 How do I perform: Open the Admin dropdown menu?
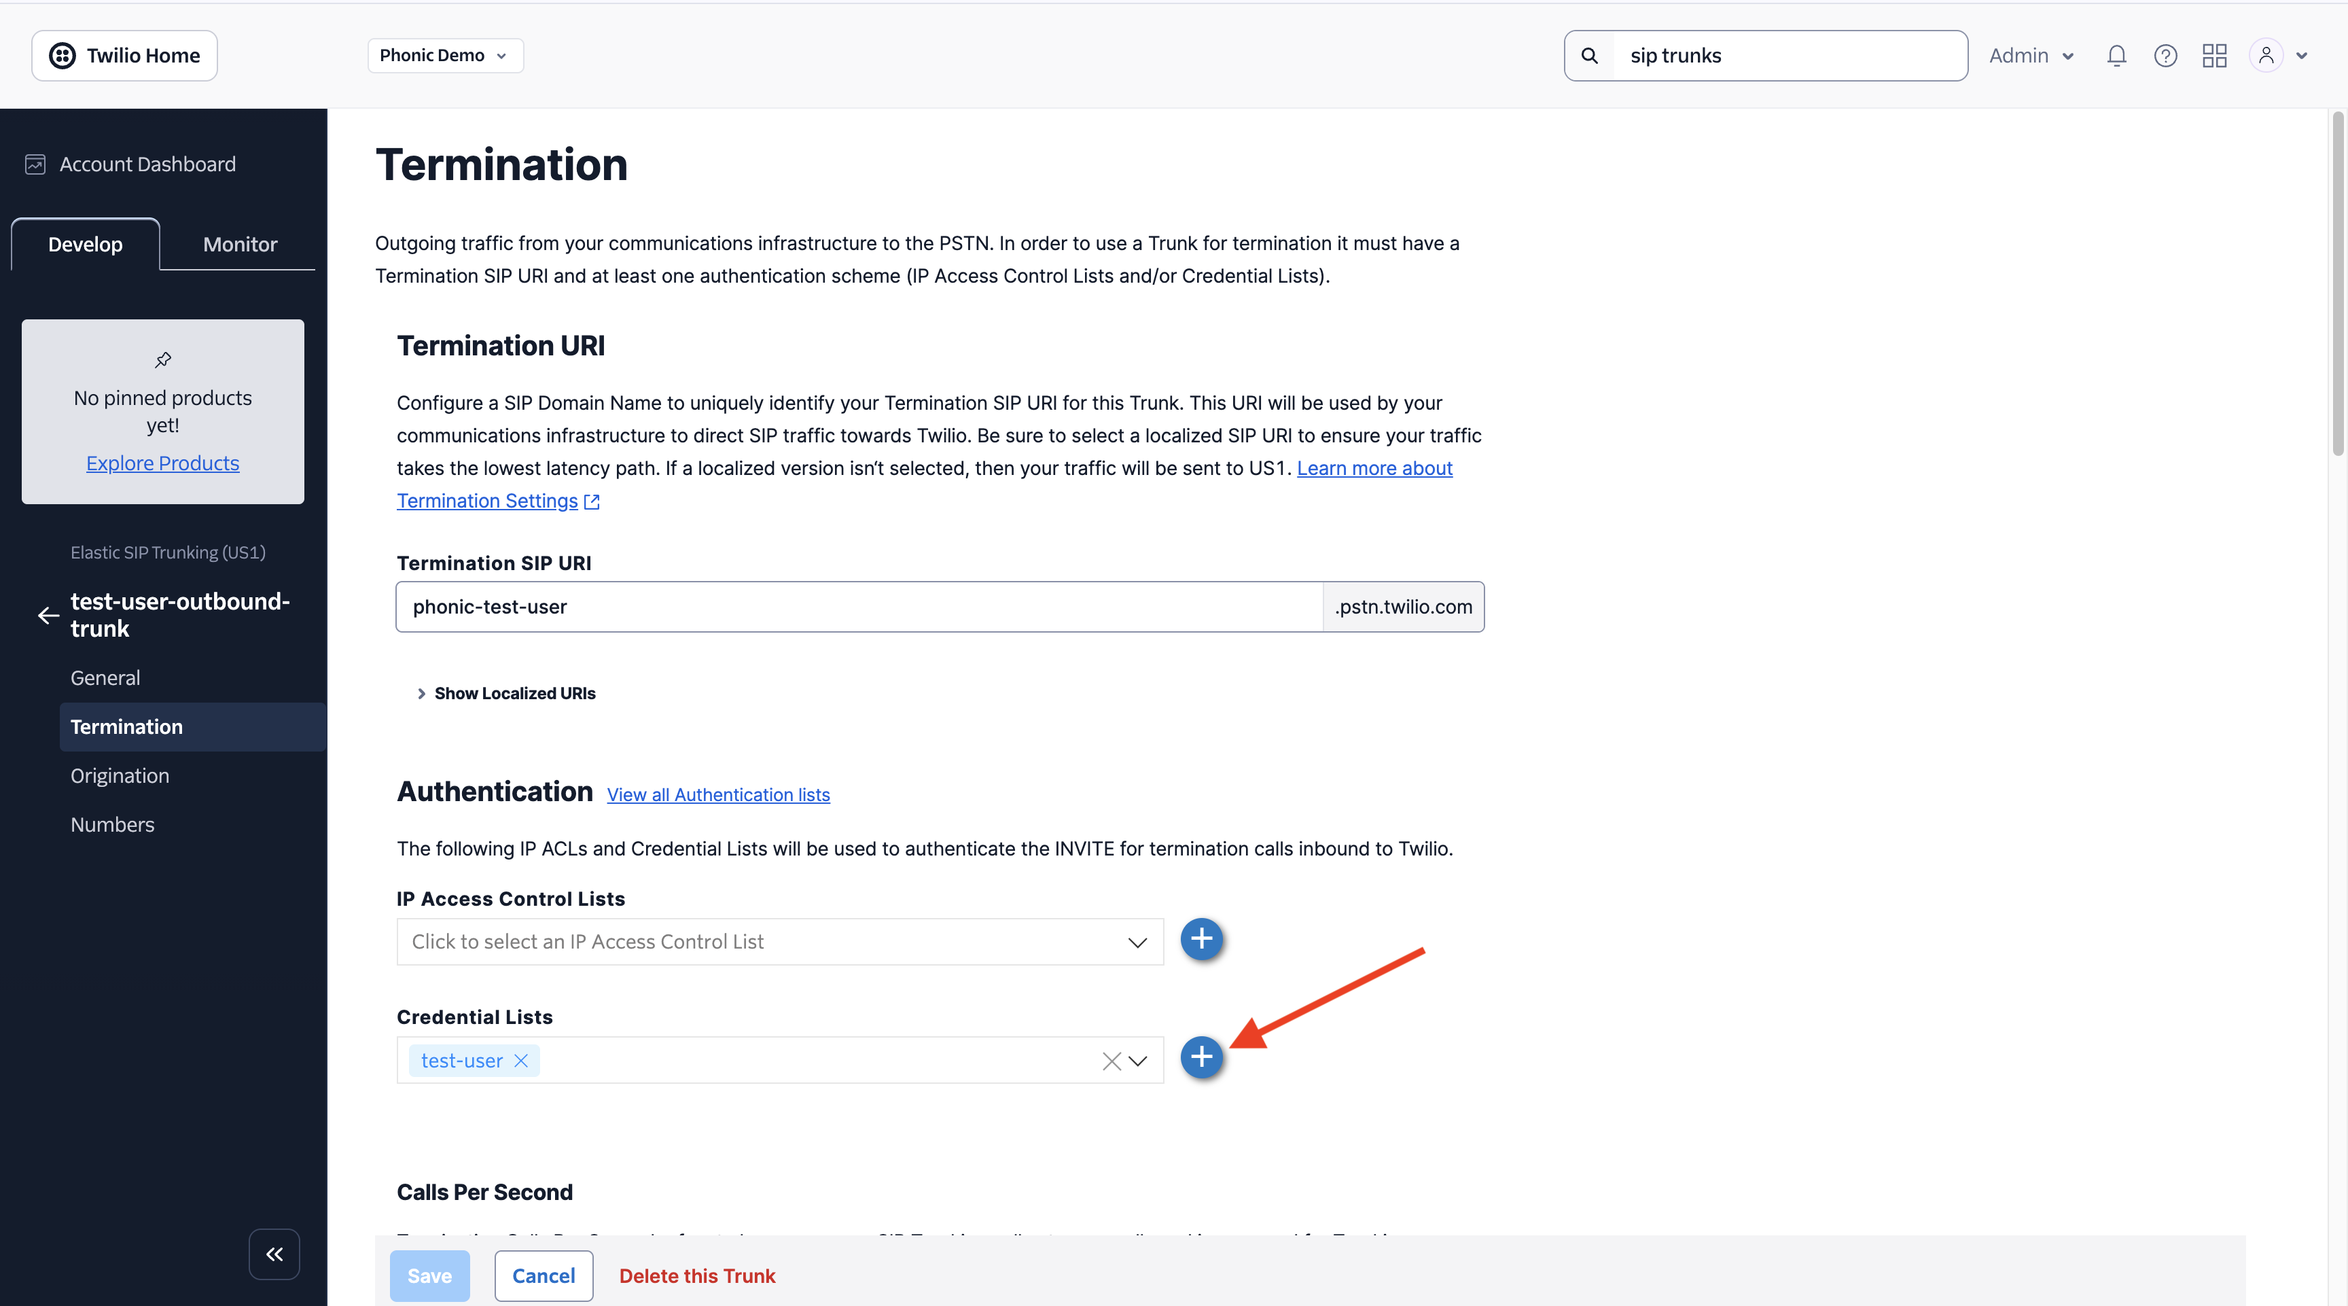point(2031,56)
